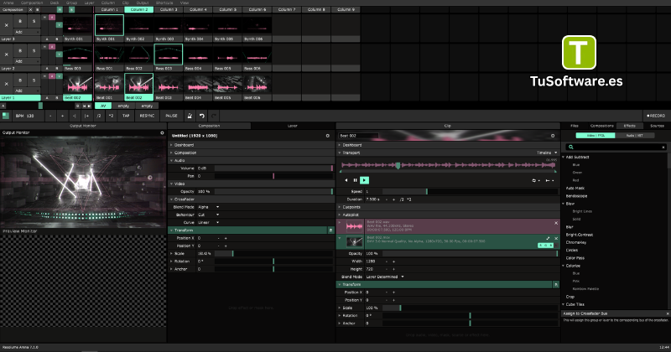Viewport: 671px width, 352px height.
Task: Pause the Beat 002 clip transport
Action: [355, 180]
